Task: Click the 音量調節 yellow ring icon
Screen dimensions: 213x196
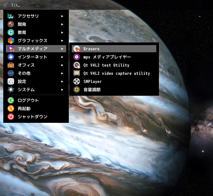Action: pos(77,90)
